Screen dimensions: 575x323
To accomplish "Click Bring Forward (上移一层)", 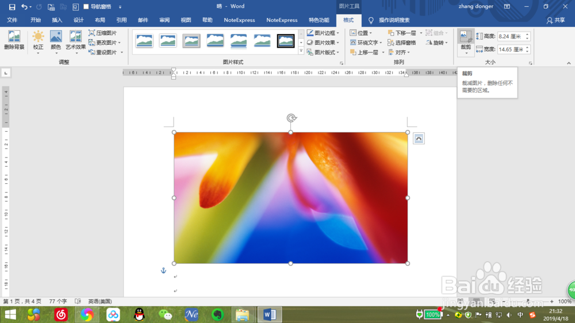I will tap(364, 52).
